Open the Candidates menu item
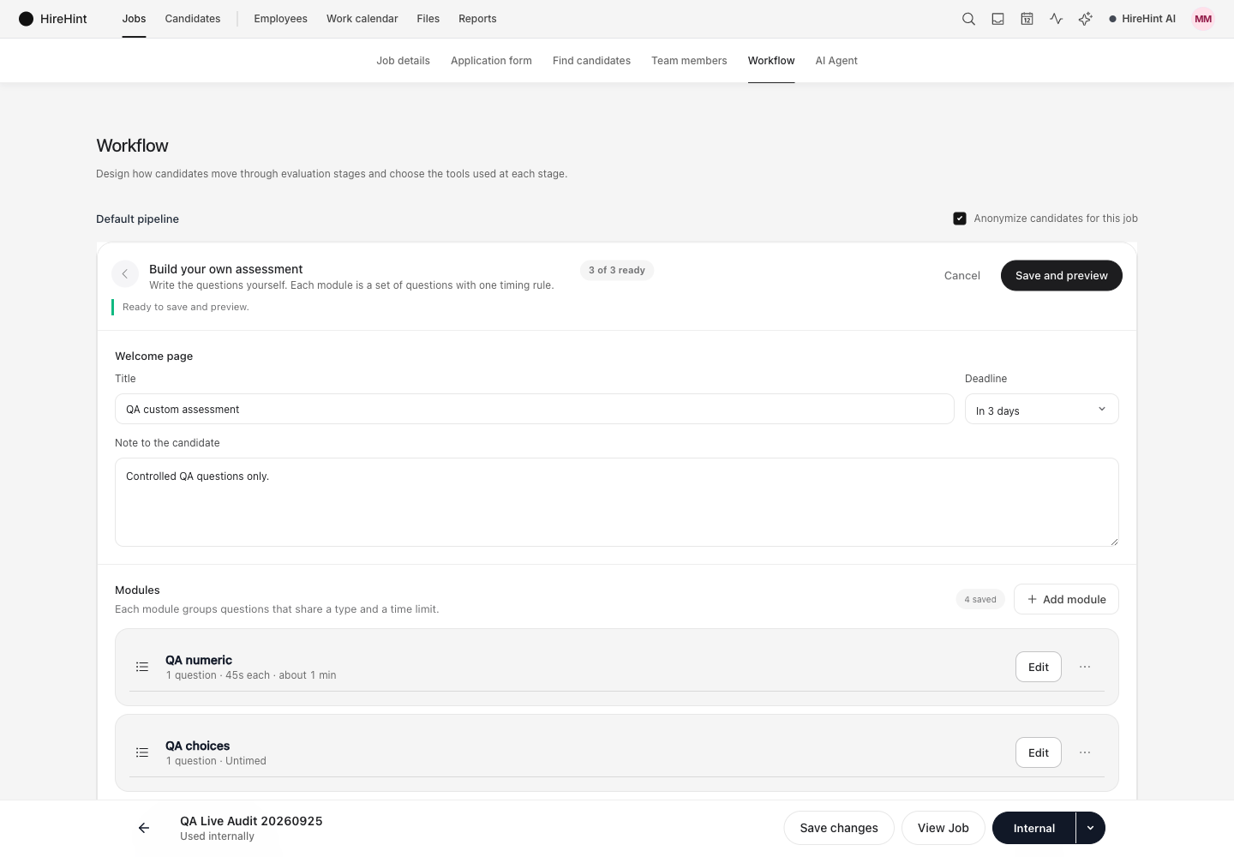 (x=193, y=19)
